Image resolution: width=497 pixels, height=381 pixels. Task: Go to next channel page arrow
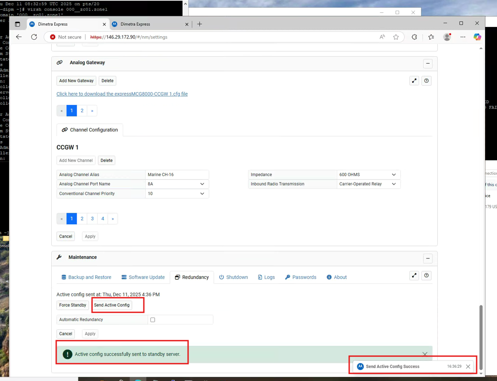point(112,219)
